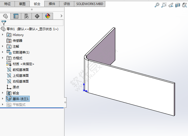Open the ConfigurationManager tab
188x136 pixels.
click(x=26, y=16)
